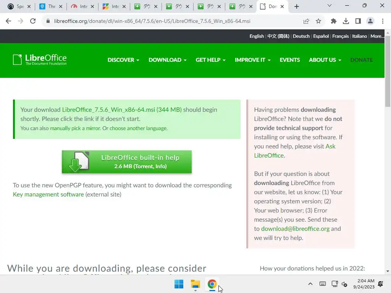
Task: Close the 'The' tab
Action: click(61, 6)
